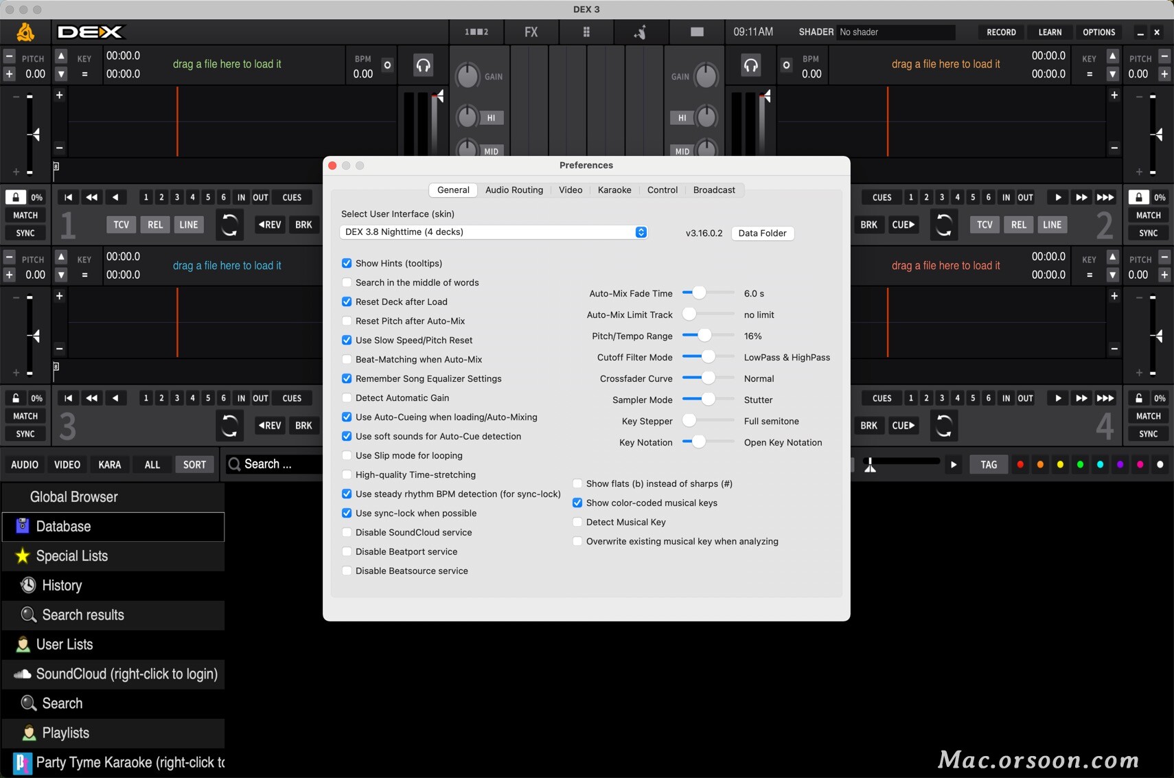Click the deck 1 sync-lock padlock icon
Screen dimensions: 1174x778
[16, 197]
